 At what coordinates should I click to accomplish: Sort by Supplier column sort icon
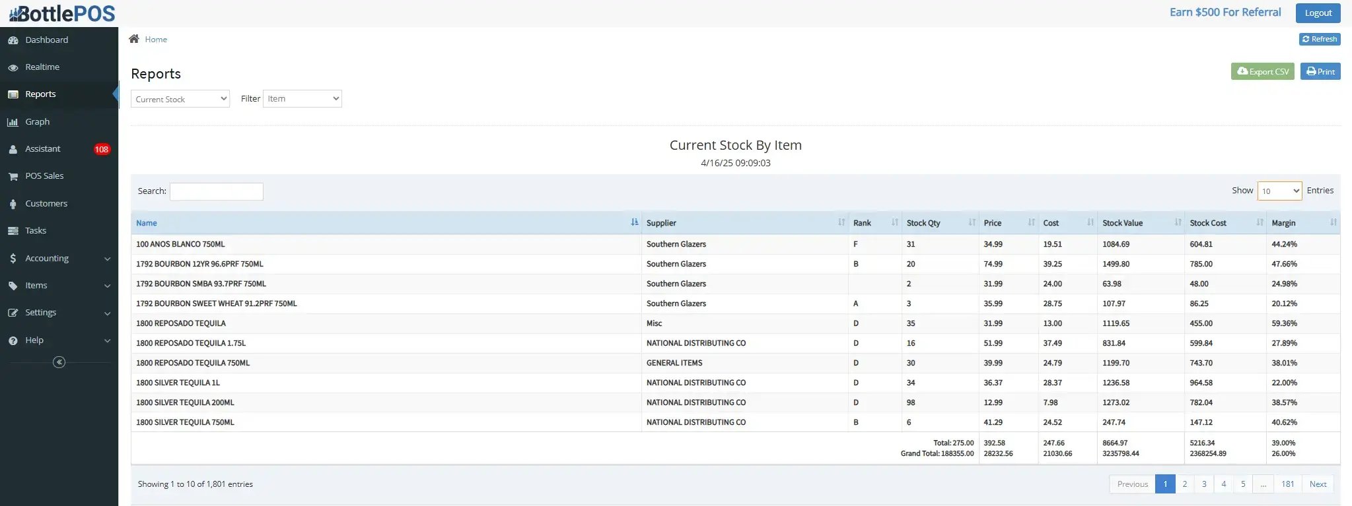[841, 222]
